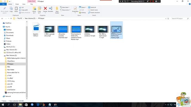Click This PC in the address breadcrumb

point(20,18)
